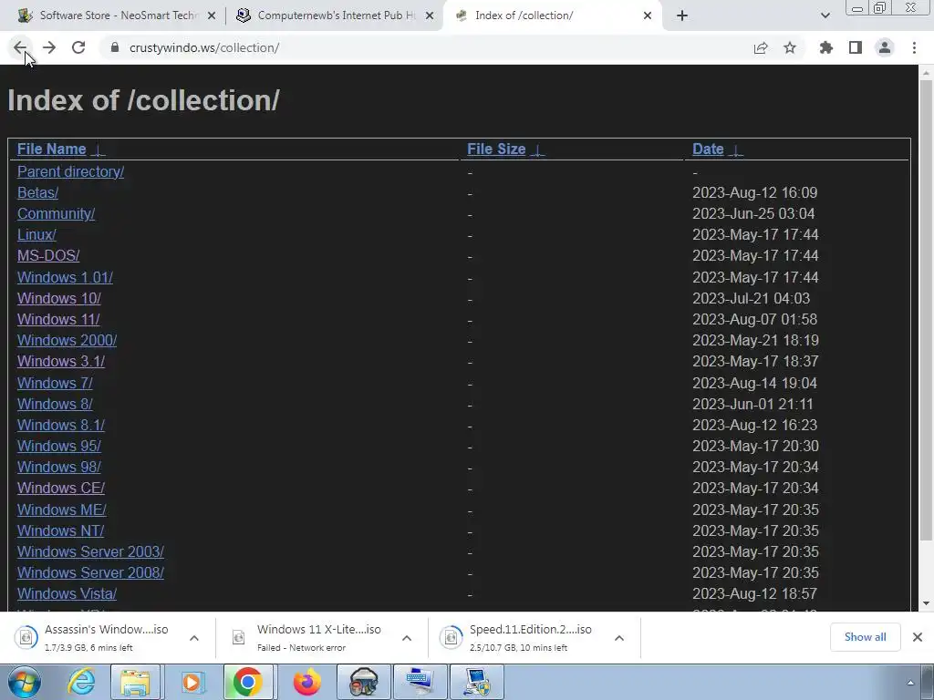Open the MS-DOS/ folder
The image size is (934, 700).
48,255
